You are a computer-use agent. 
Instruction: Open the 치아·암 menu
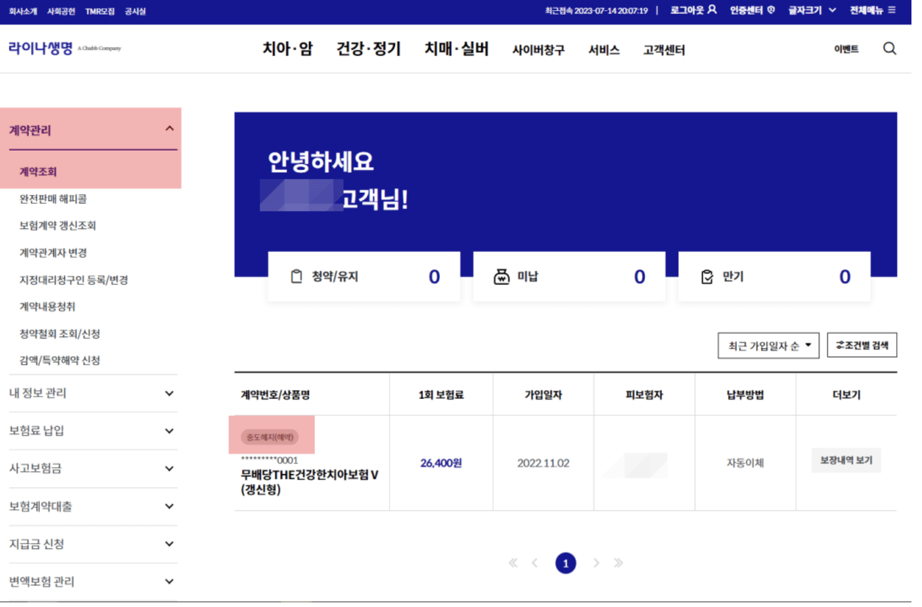pyautogui.click(x=288, y=49)
